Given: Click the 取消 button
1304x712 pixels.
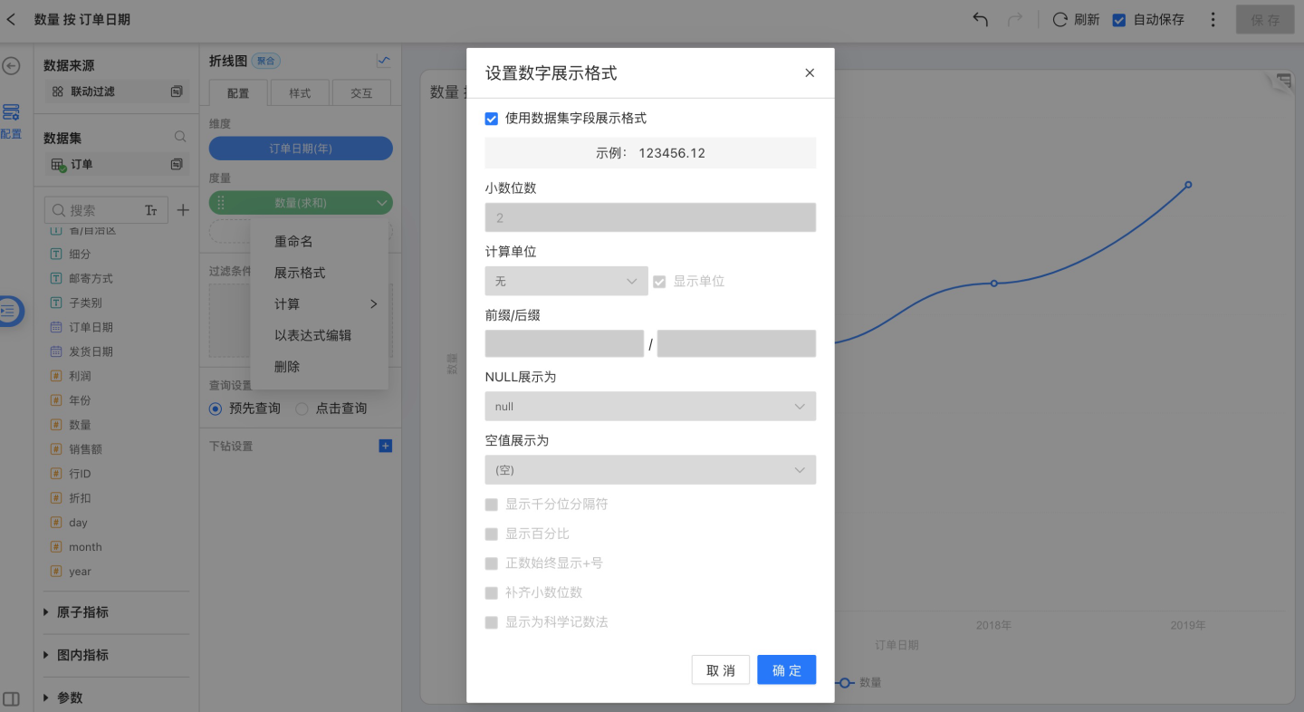Looking at the screenshot, I should [x=720, y=669].
